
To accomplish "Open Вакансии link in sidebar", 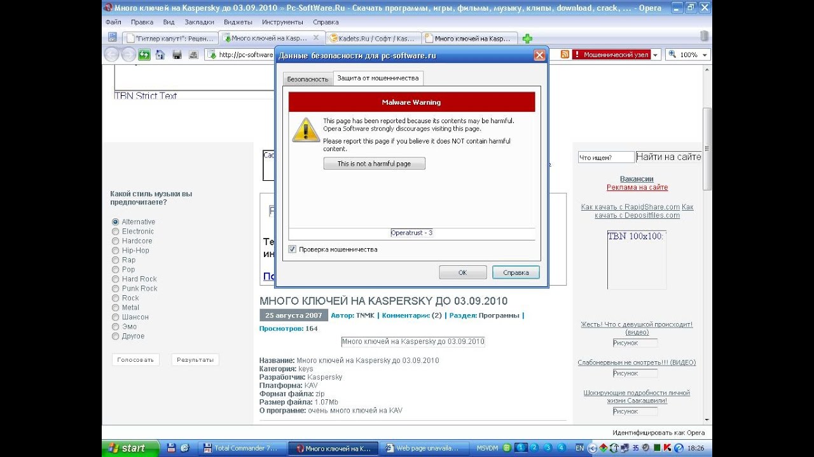I will (637, 179).
